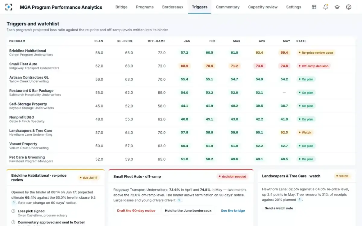Click clock icon beside Loss pick signed
362x226 pixels.
pyautogui.click(x=13, y=211)
